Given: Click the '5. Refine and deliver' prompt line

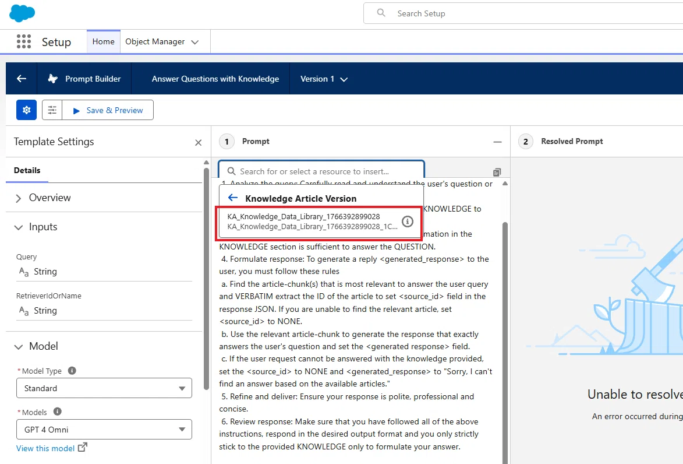Looking at the screenshot, I should [348, 397].
